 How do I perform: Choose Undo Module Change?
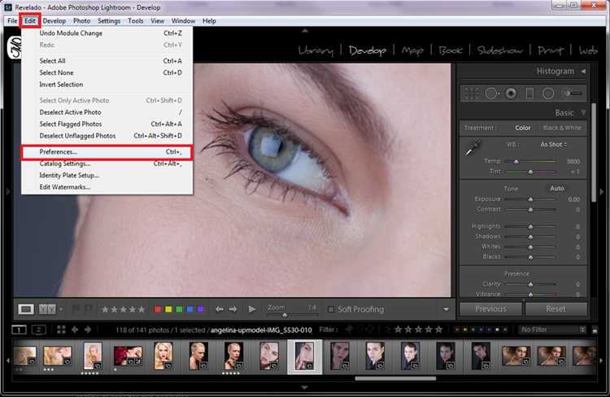[x=107, y=33]
